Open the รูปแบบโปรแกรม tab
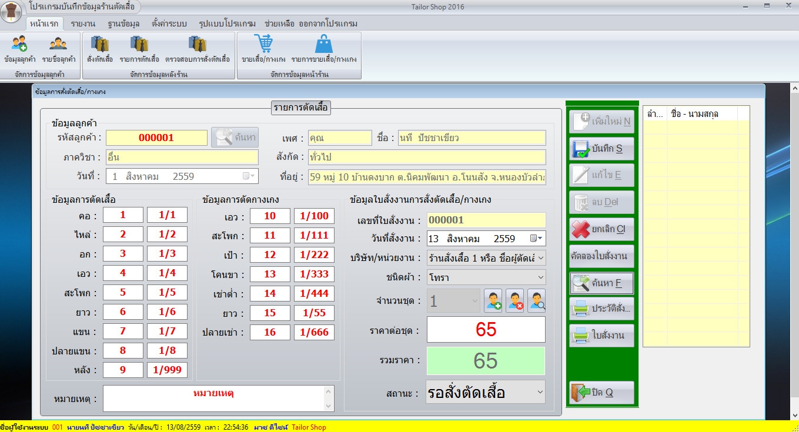This screenshot has width=799, height=432. [x=227, y=24]
